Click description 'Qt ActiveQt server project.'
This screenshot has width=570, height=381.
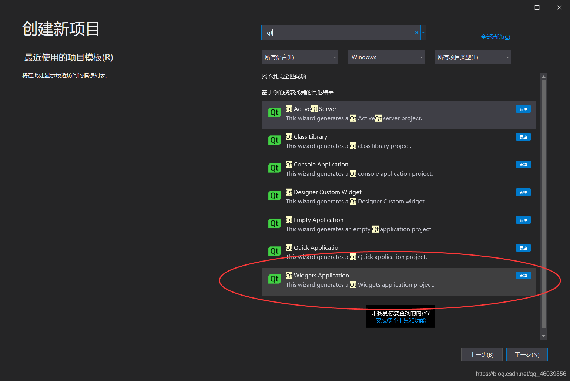coord(386,118)
